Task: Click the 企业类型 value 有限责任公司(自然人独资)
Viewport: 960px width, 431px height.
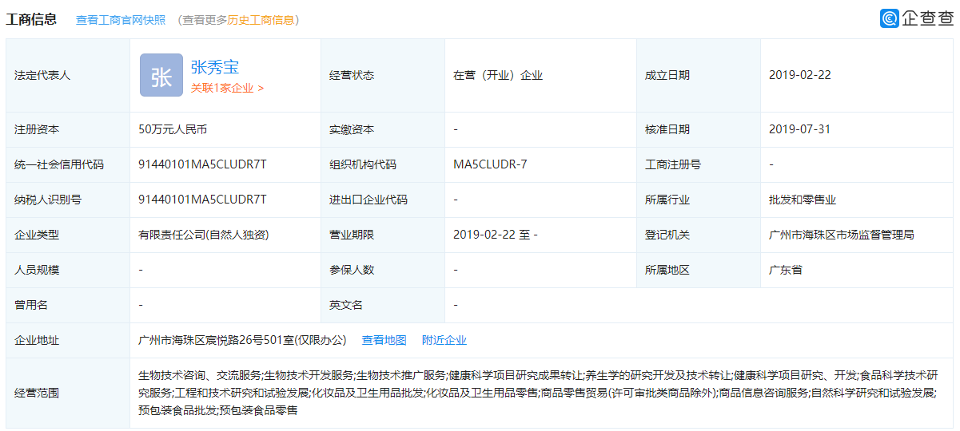Action: [x=203, y=235]
